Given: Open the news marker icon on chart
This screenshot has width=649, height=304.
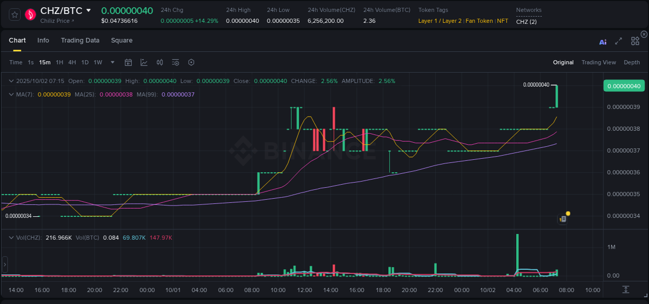Looking at the screenshot, I should click(563, 219).
